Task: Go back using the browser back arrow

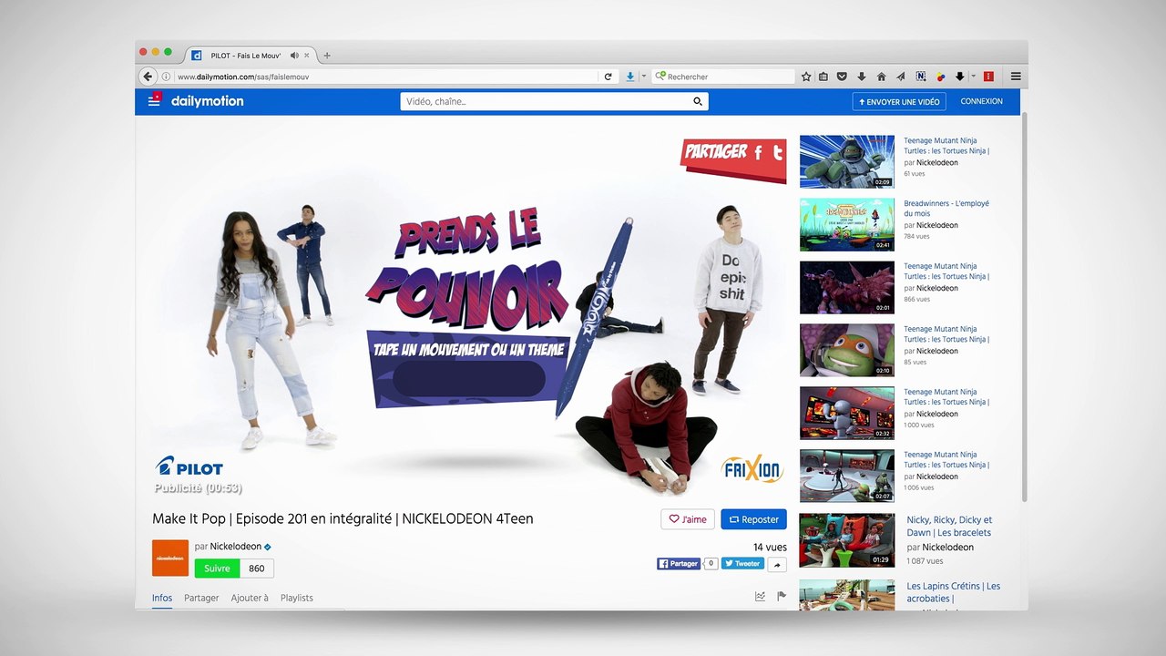Action: 148,77
